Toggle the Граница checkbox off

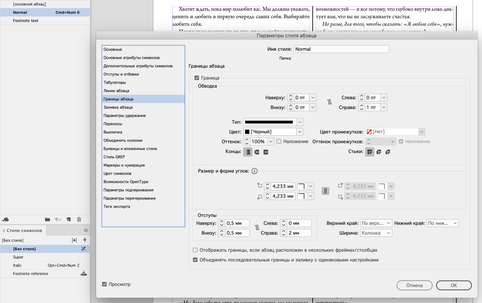[196, 78]
